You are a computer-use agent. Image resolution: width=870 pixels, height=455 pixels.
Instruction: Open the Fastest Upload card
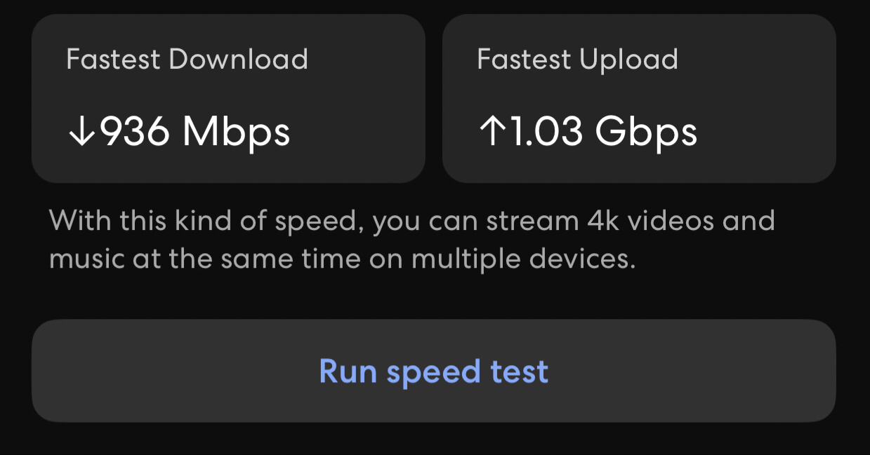pyautogui.click(x=638, y=98)
